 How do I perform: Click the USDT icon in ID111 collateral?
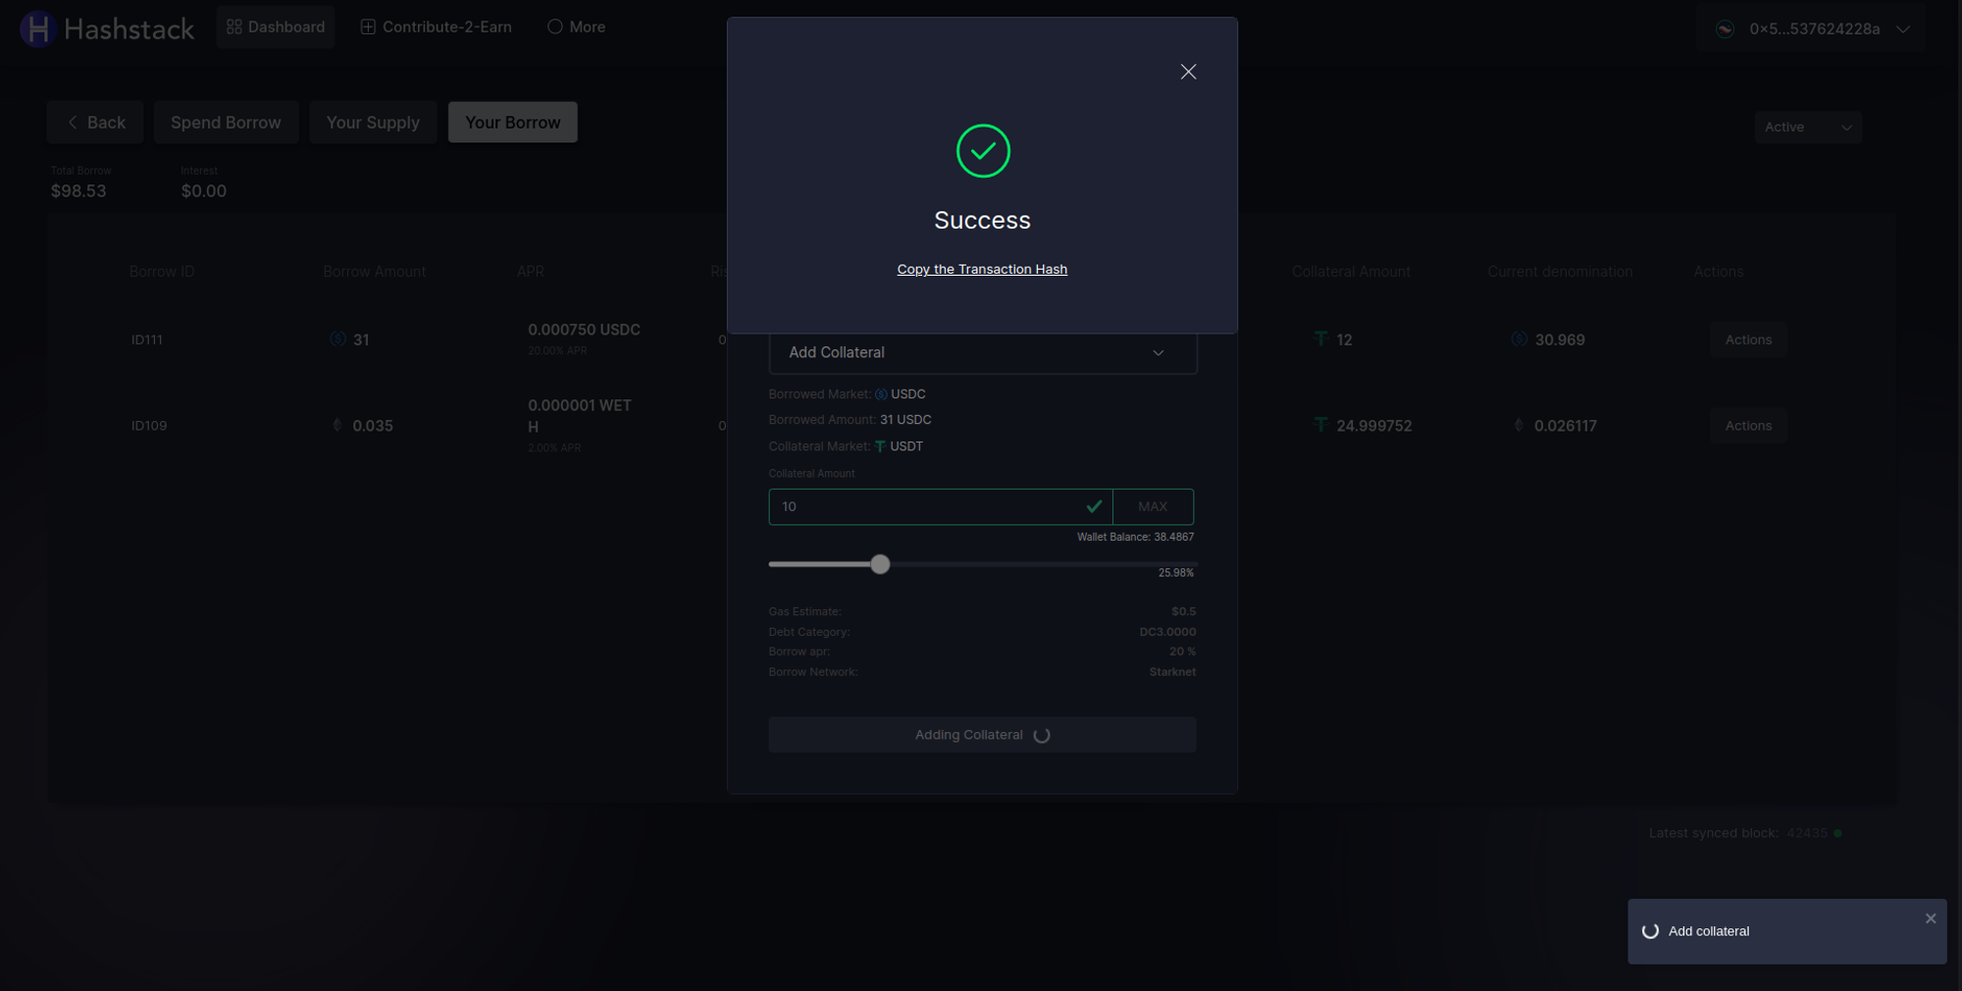tap(1320, 339)
